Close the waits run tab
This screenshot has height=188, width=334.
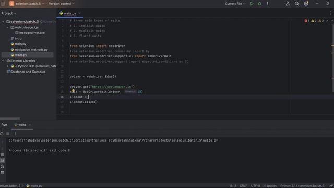tap(30, 125)
